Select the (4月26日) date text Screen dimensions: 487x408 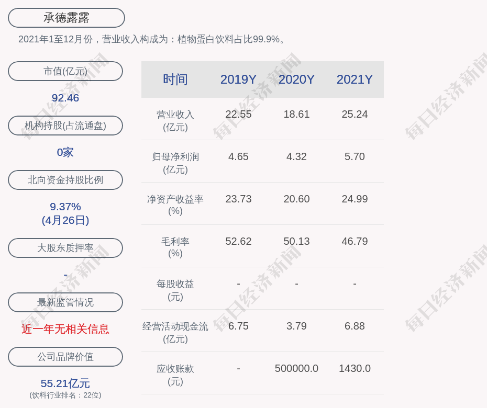(x=65, y=220)
